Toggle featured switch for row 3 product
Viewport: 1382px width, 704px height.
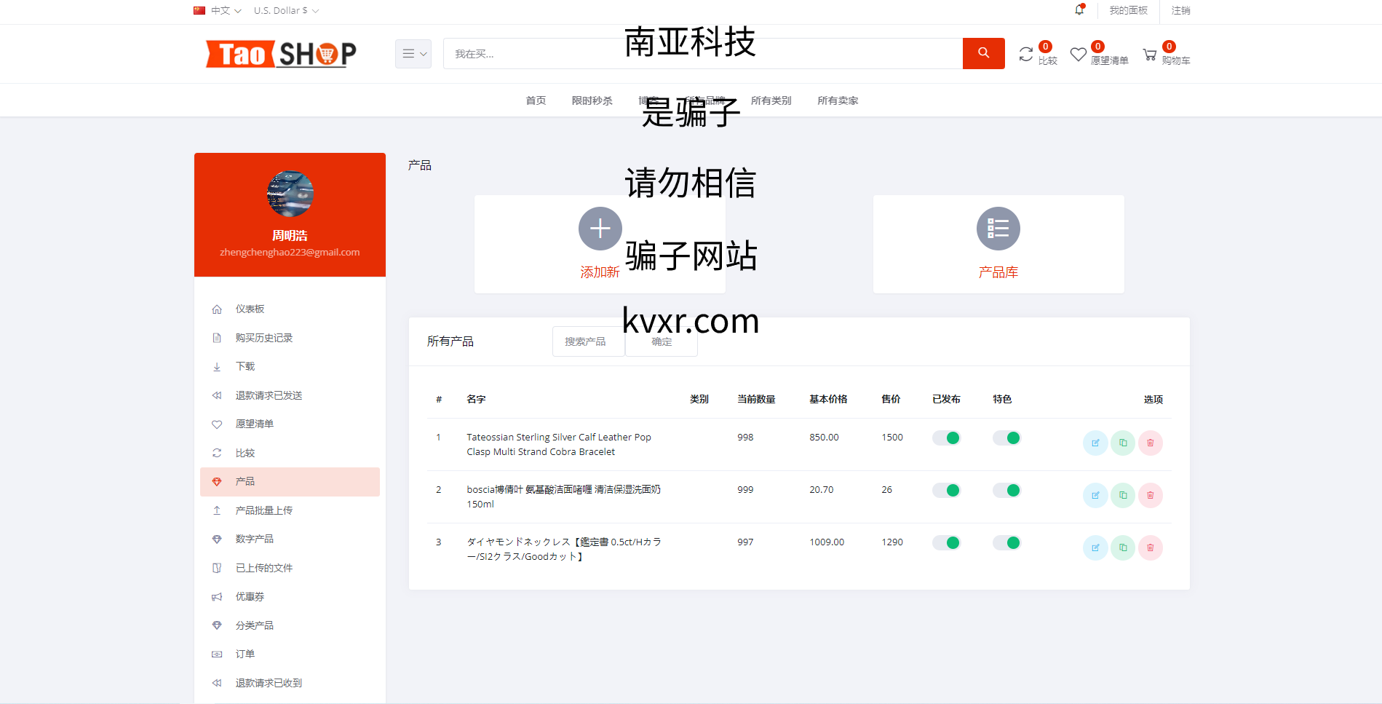(1006, 542)
